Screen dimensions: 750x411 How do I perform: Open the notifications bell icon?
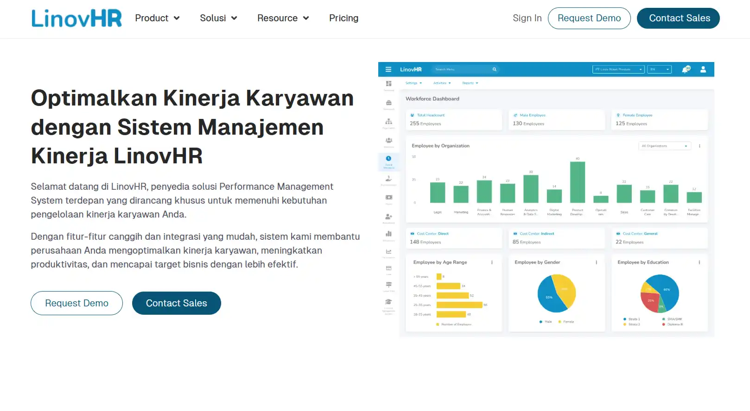686,69
